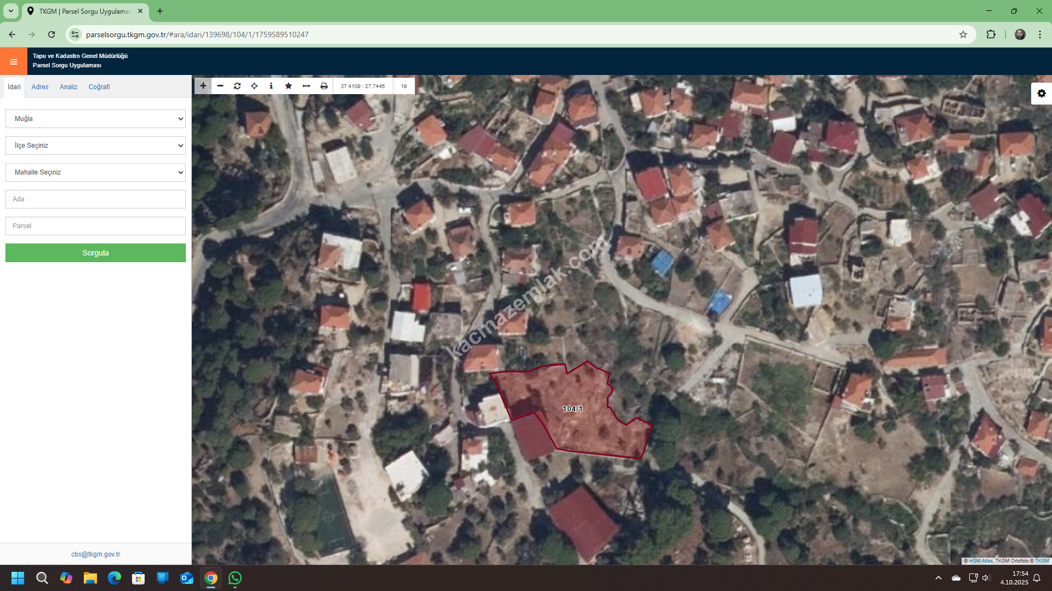
Task: Select the distance measure arrow tool
Action: [306, 86]
